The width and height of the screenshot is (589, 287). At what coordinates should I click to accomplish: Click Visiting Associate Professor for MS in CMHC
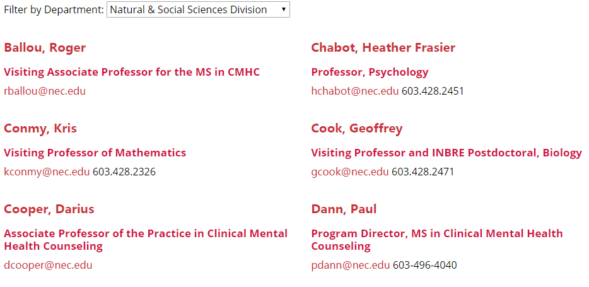pyautogui.click(x=132, y=72)
